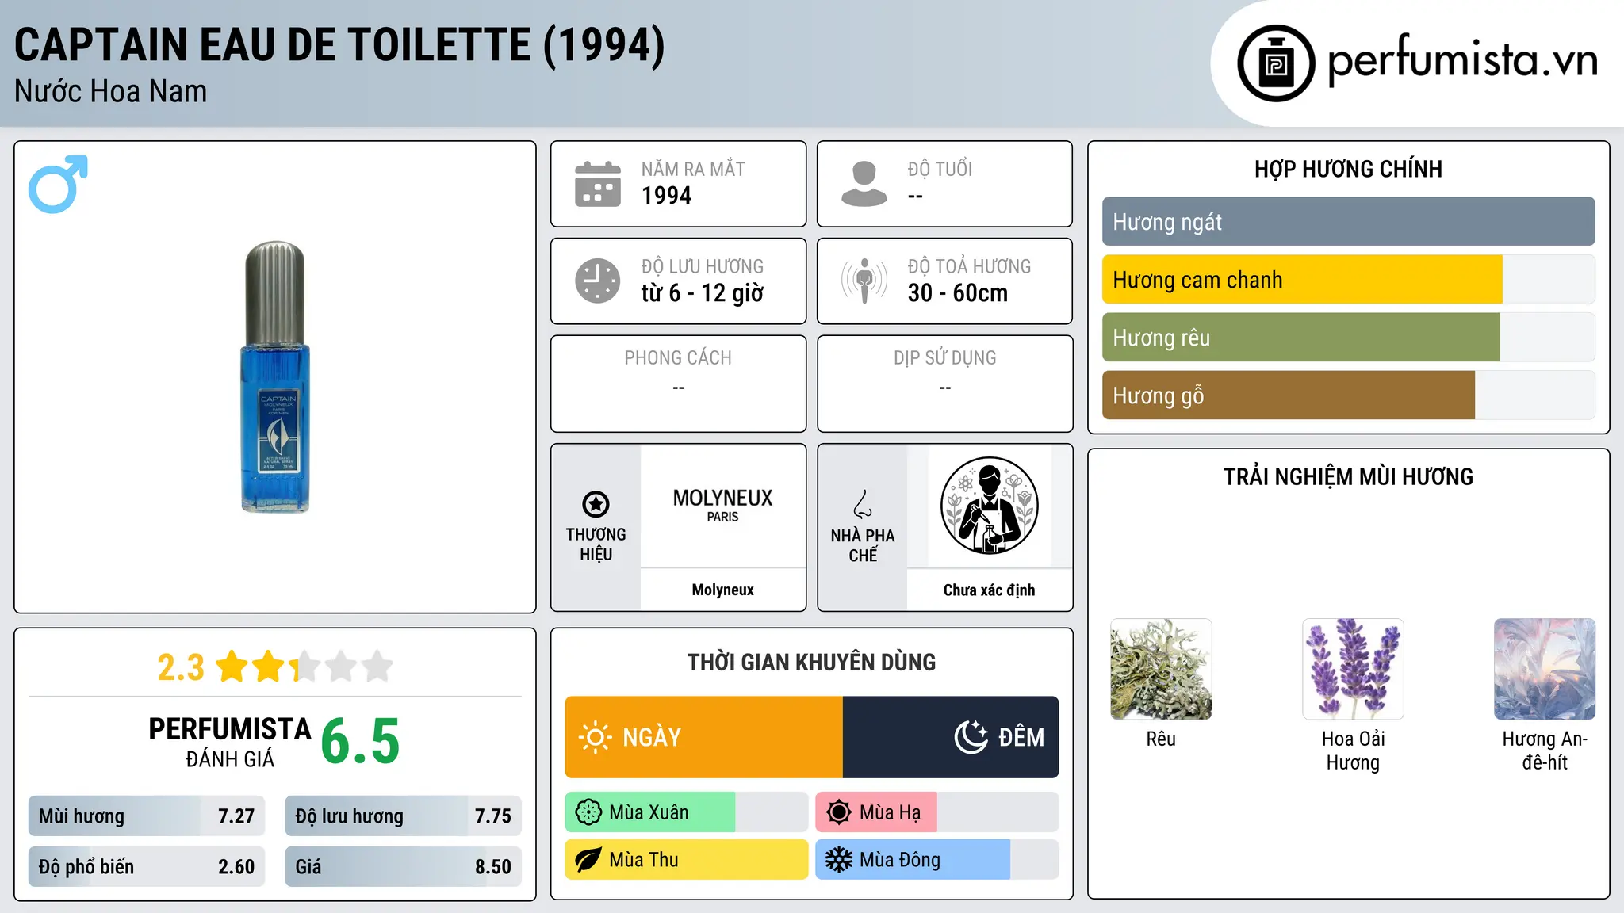Viewport: 1624px width, 913px height.
Task: Select the Hương gỗ accord bar
Action: tap(1348, 395)
